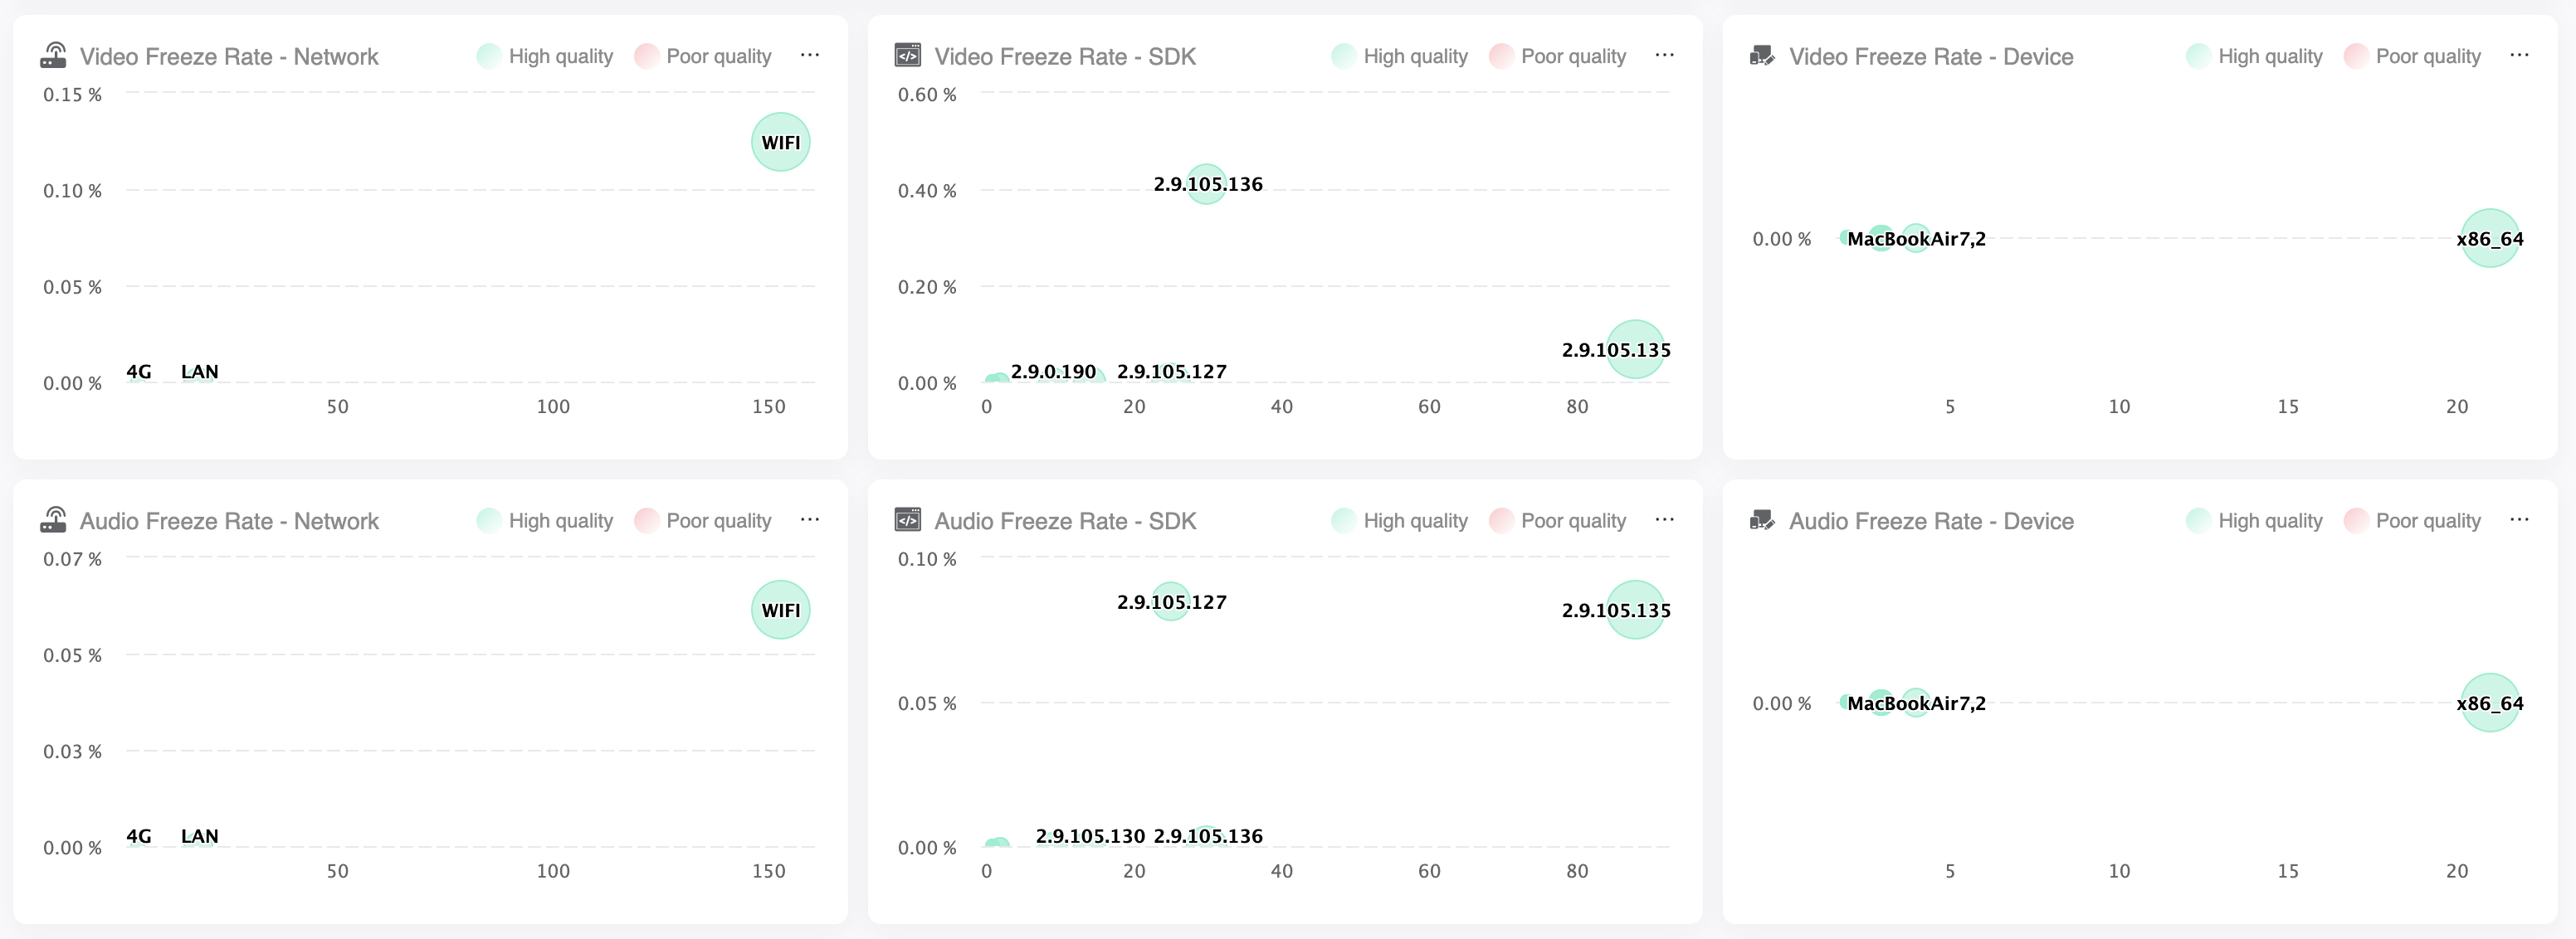The width and height of the screenshot is (2576, 939).
Task: Open the more options menu on Video Freeze Rate - Device
Action: 2519,55
